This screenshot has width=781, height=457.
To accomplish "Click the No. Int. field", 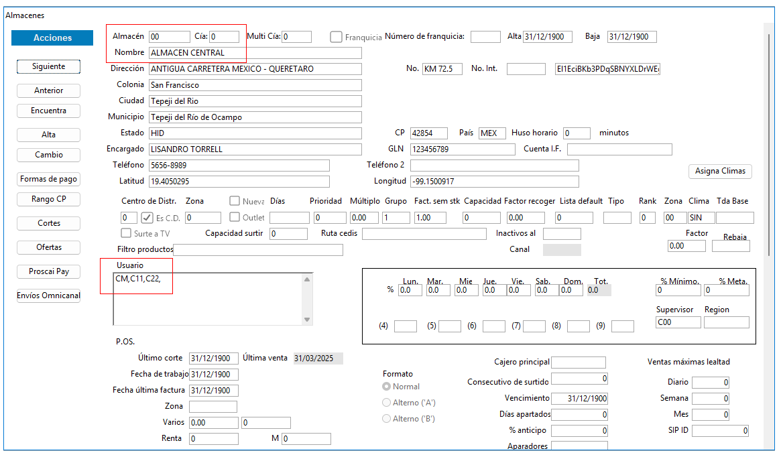I will coord(526,69).
